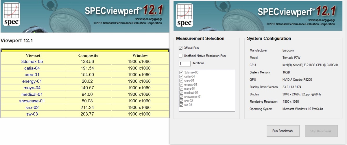Enable the Official Run checkbox

point(181,48)
